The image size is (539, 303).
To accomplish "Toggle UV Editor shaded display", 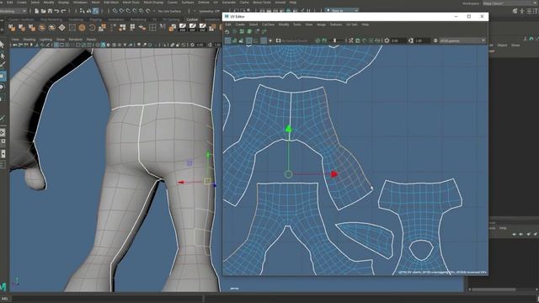I will coord(234,40).
